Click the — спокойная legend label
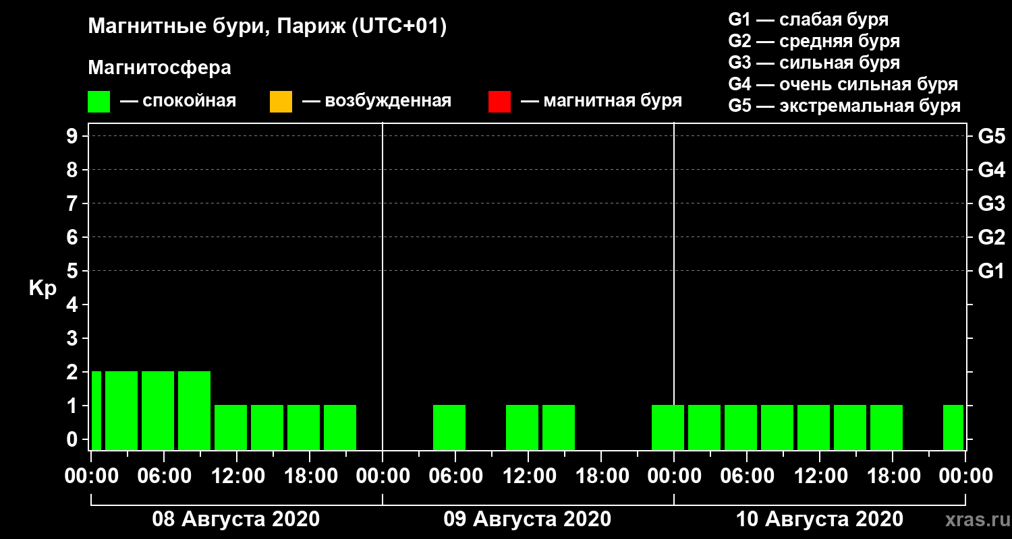The width and height of the screenshot is (1012, 539). 177,102
